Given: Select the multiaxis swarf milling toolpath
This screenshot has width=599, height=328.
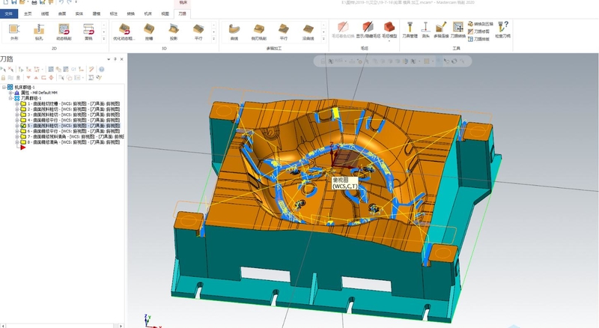Looking at the screenshot, I should tap(258, 31).
